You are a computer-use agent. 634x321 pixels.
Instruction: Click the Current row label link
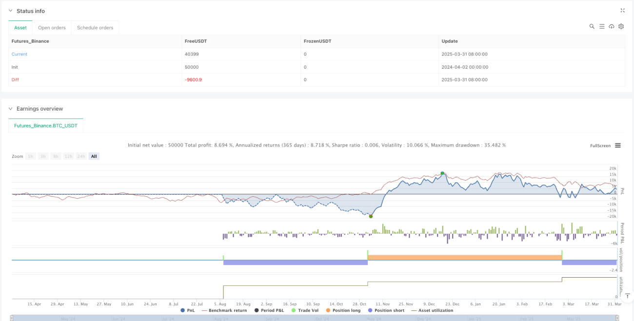coord(20,54)
